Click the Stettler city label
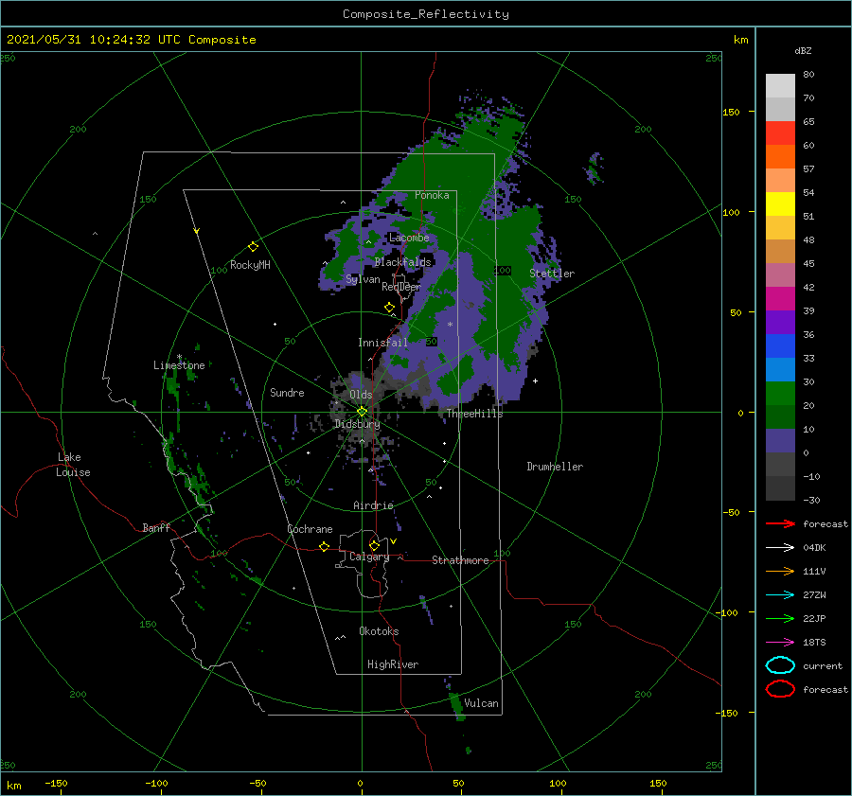Viewport: 852px width, 796px height. pos(552,274)
